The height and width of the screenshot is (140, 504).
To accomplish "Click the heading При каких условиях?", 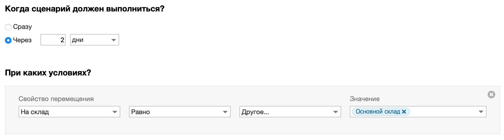I will 48,73.
